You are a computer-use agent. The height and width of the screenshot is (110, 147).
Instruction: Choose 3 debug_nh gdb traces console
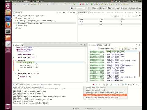pyautogui.click(x=105, y=93)
